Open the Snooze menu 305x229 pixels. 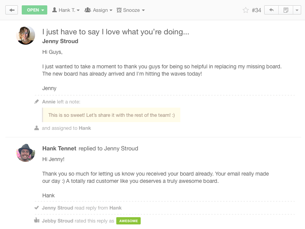click(x=130, y=10)
